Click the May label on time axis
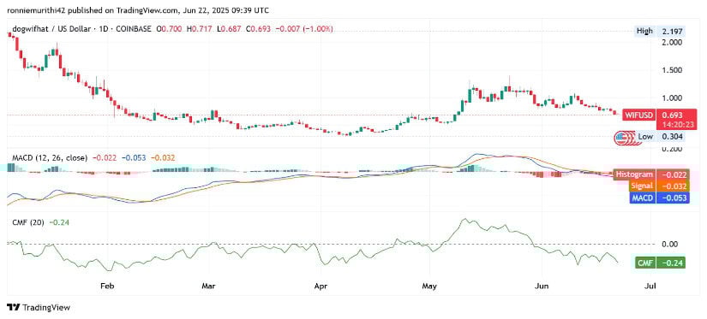 (429, 286)
